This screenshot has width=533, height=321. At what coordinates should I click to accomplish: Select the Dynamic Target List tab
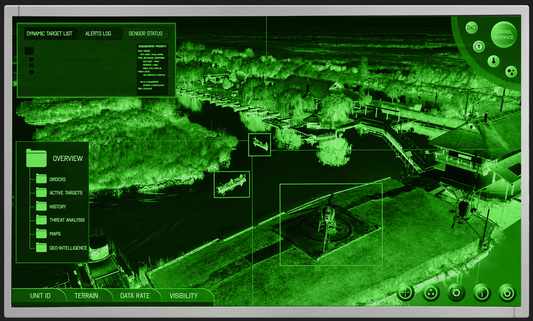click(x=49, y=34)
